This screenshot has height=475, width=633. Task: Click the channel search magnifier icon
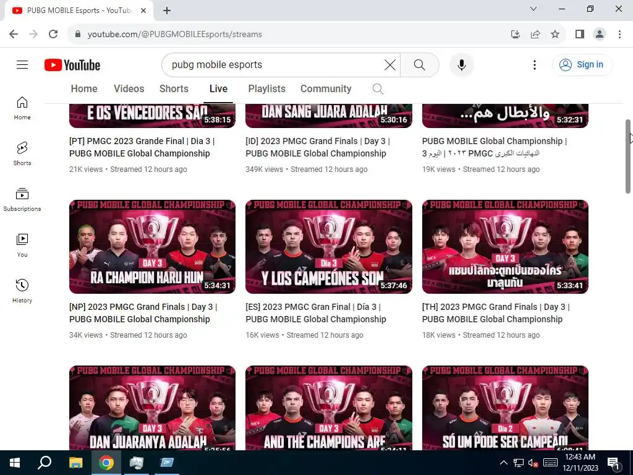click(378, 89)
